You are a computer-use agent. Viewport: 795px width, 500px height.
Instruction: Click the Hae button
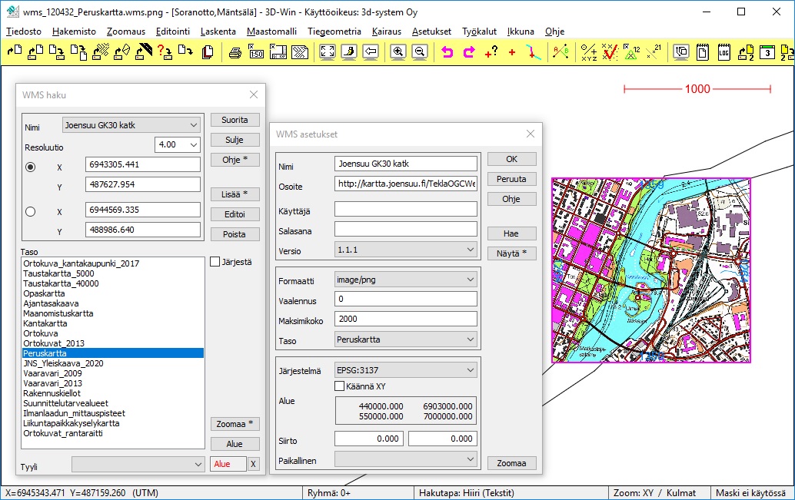(x=511, y=233)
